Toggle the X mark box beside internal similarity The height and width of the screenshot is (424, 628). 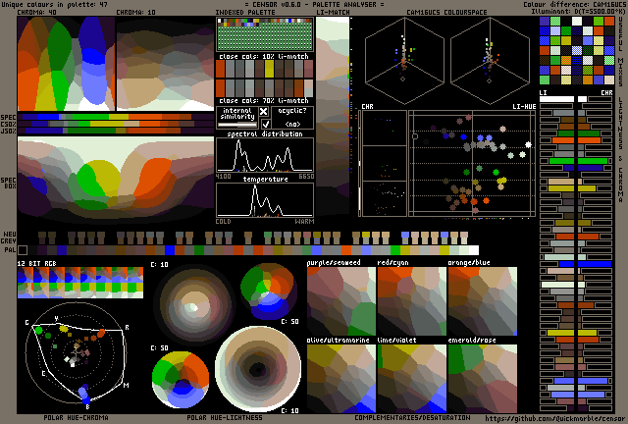263,112
